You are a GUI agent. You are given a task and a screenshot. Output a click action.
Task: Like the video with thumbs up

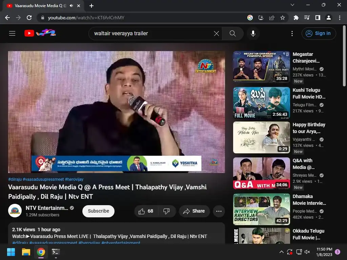(146, 211)
